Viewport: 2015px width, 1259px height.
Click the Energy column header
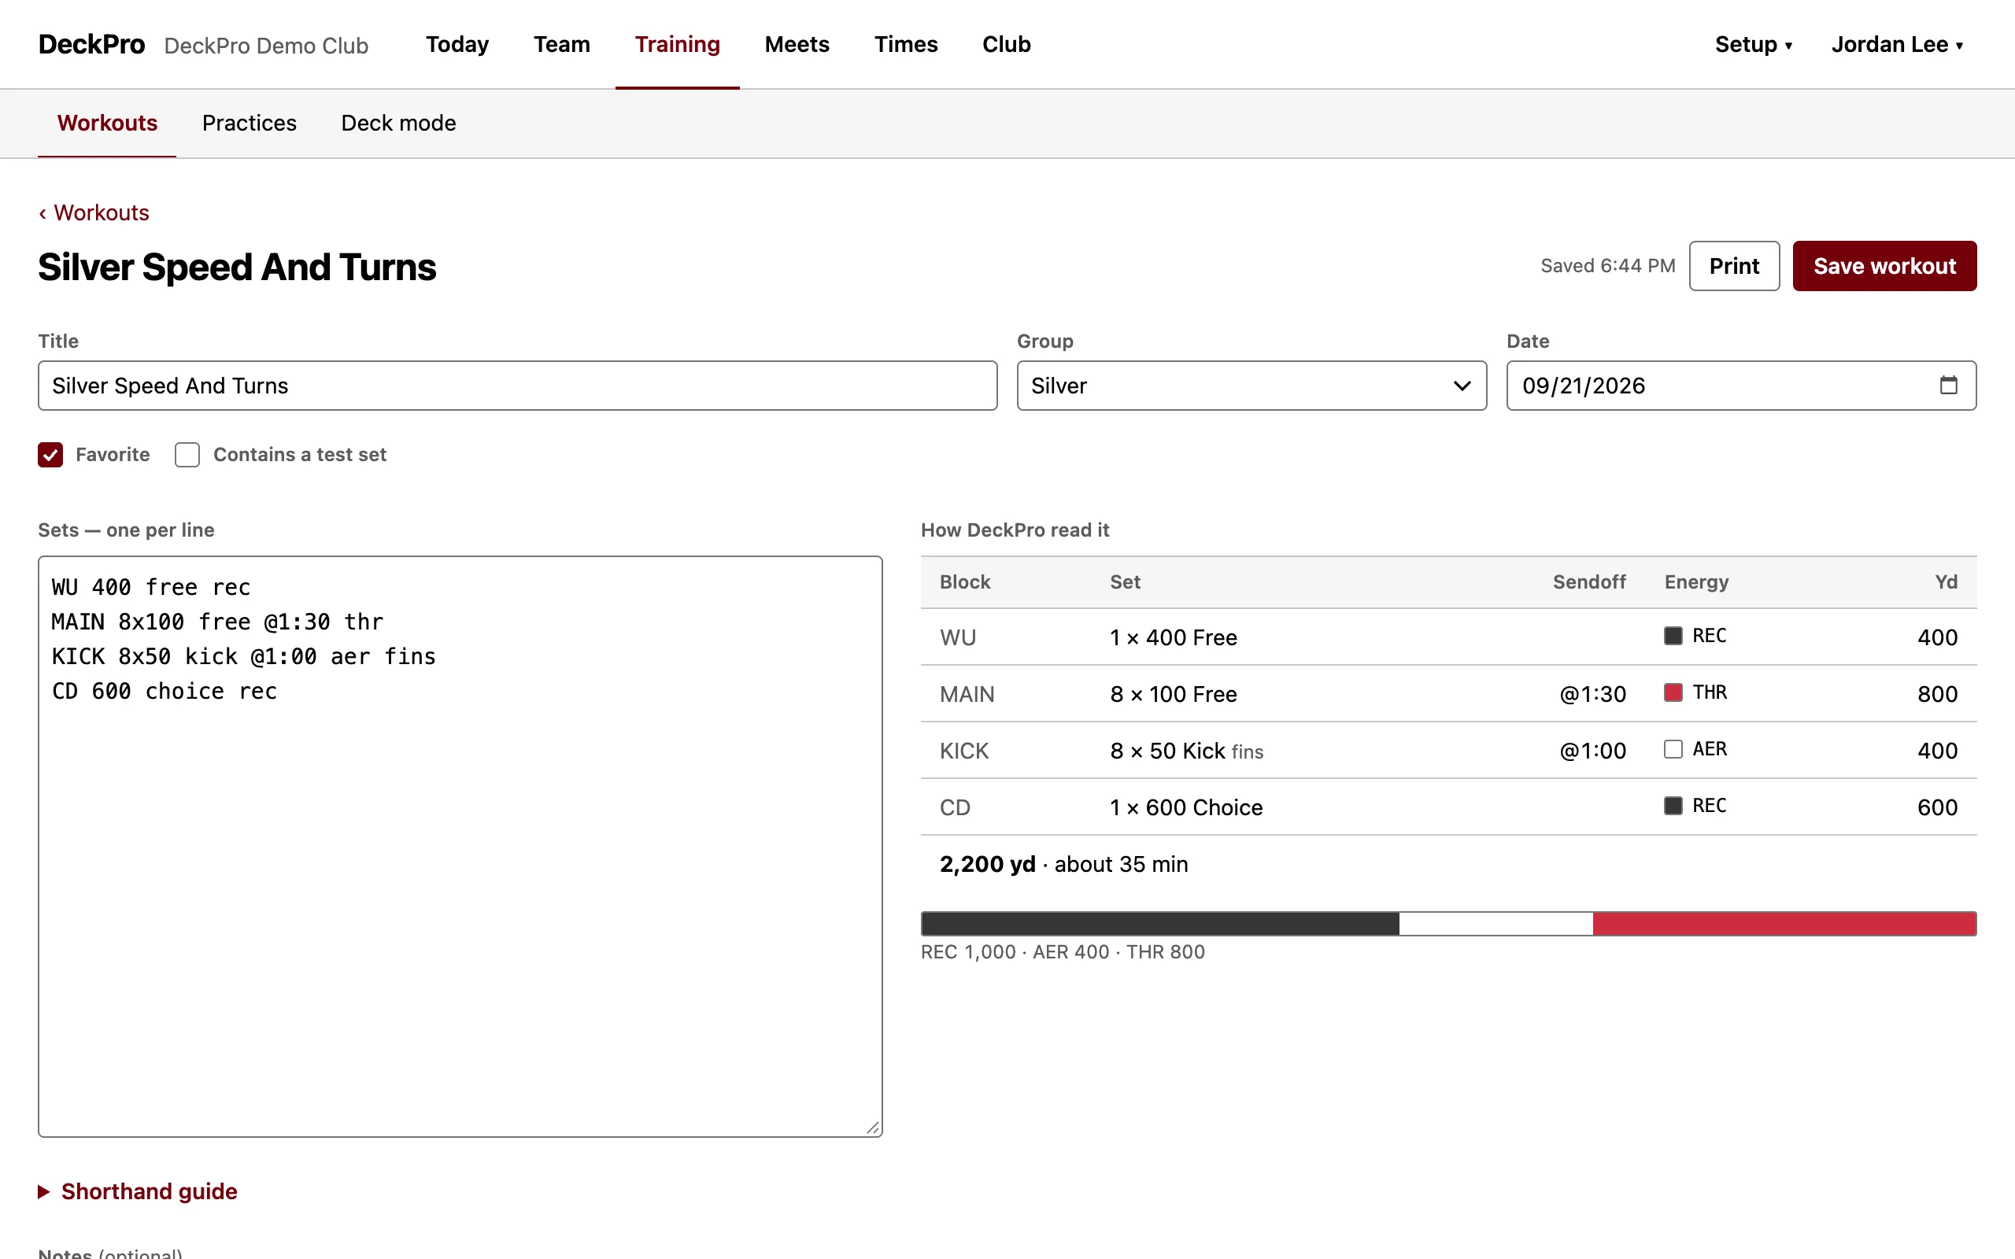pos(1696,582)
